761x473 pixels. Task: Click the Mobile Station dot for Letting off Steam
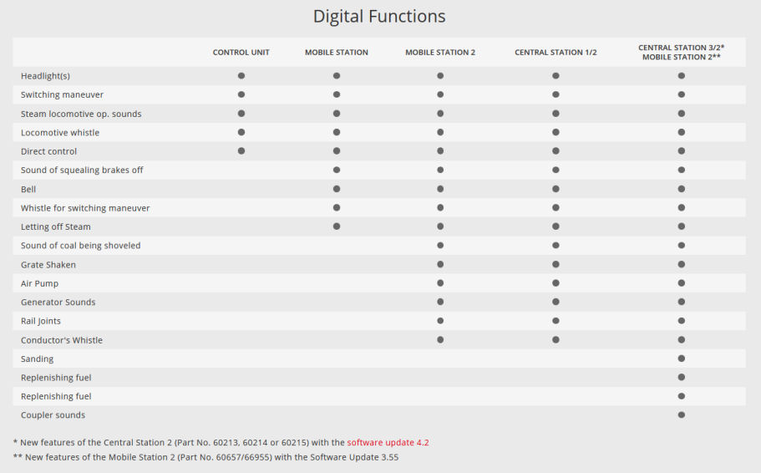(337, 226)
